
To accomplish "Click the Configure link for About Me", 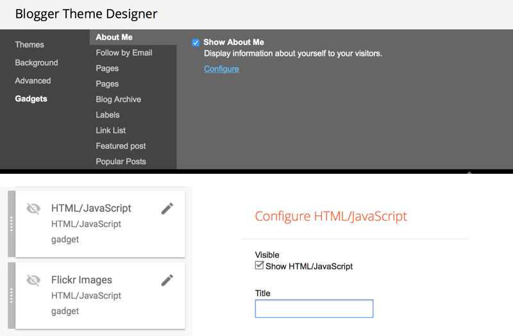I will click(221, 69).
